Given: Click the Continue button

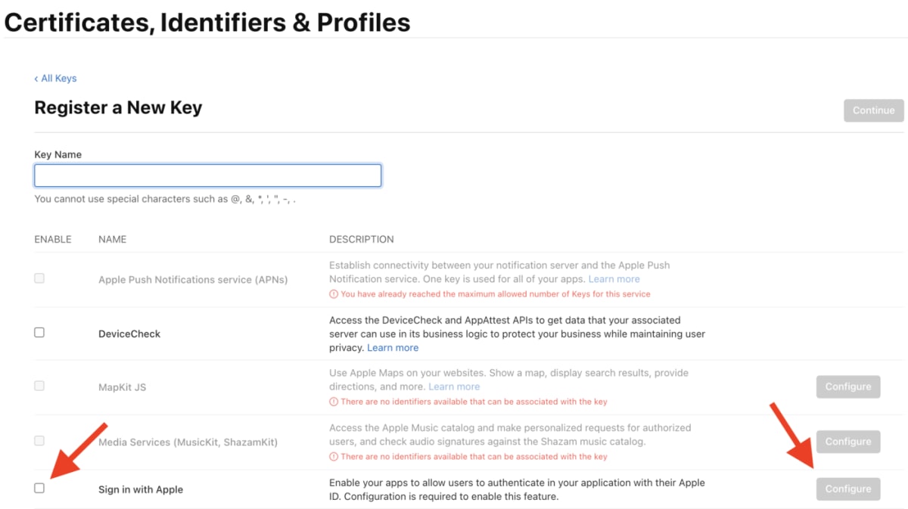Looking at the screenshot, I should (873, 110).
